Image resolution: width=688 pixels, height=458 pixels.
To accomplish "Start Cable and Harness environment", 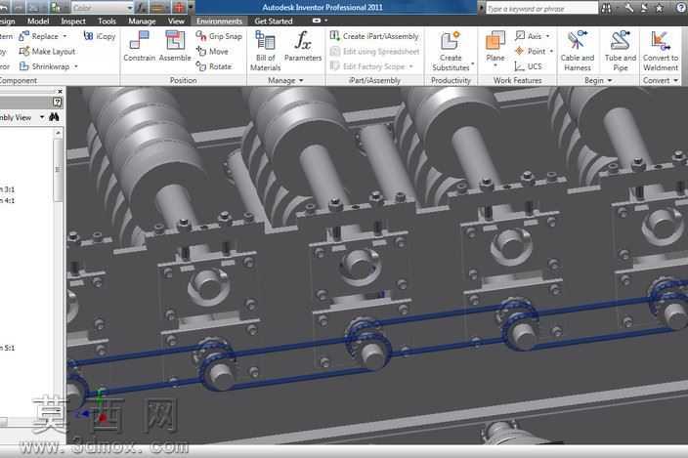I will pyautogui.click(x=577, y=51).
